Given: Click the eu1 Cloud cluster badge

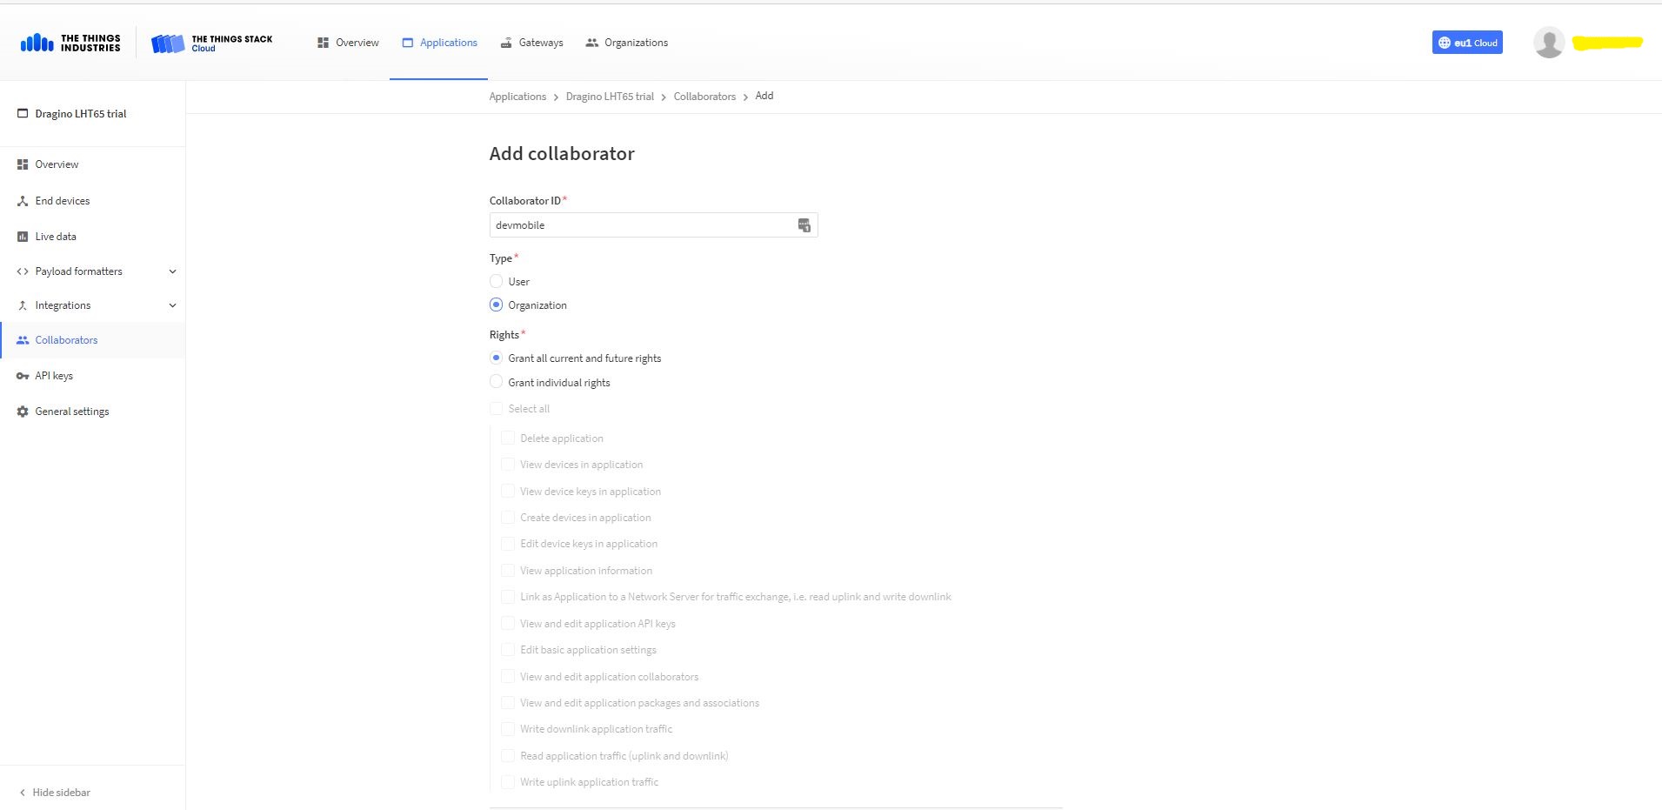Looking at the screenshot, I should 1466,43.
